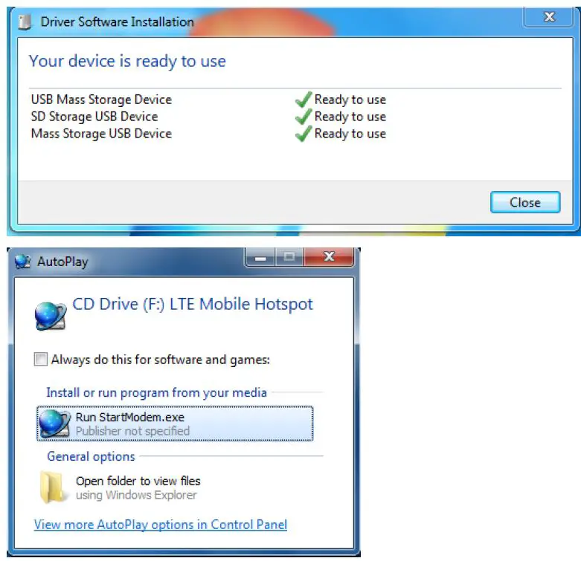Click the green checkmark beside SD Storage USB Device
The width and height of the screenshot is (581, 561).
point(304,116)
